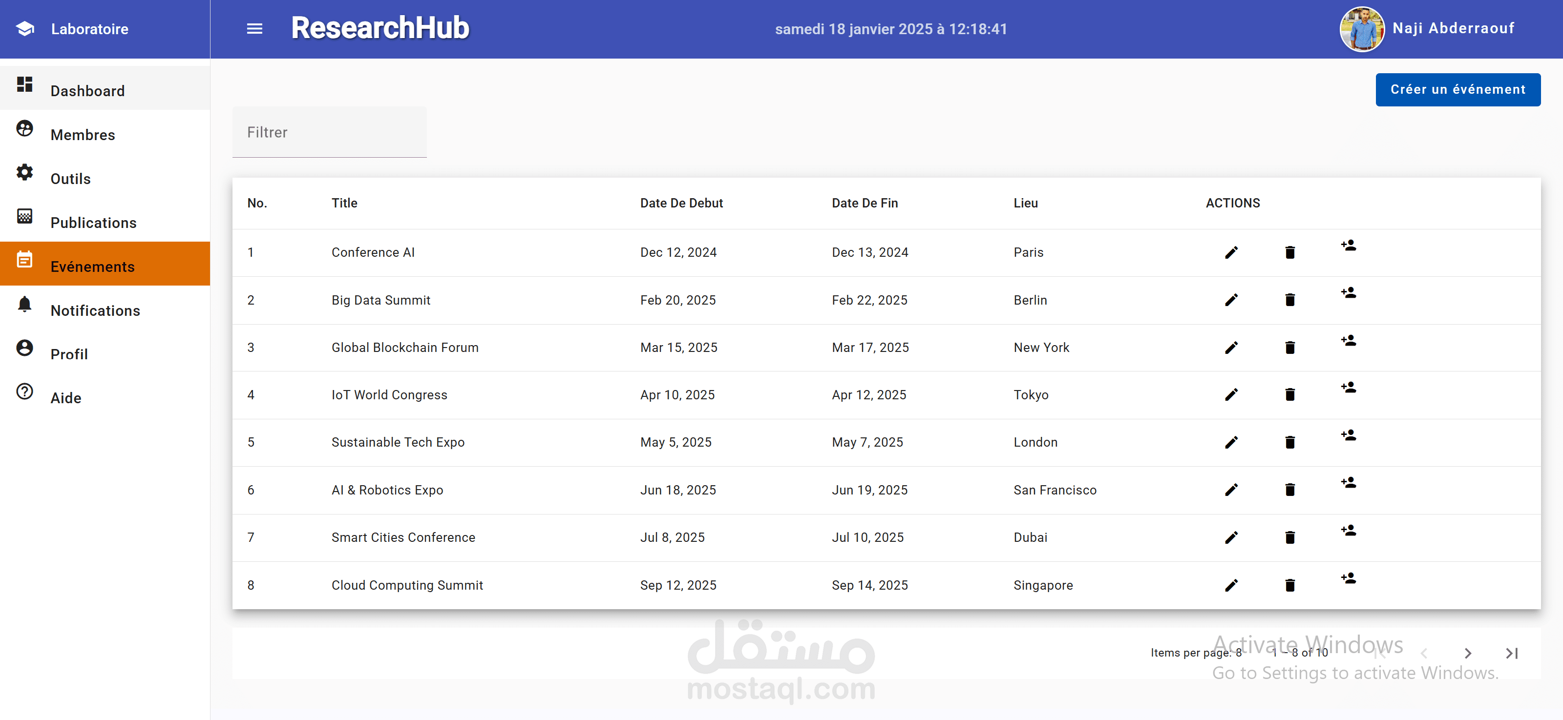
Task: Jump to the last page of events
Action: 1511,653
